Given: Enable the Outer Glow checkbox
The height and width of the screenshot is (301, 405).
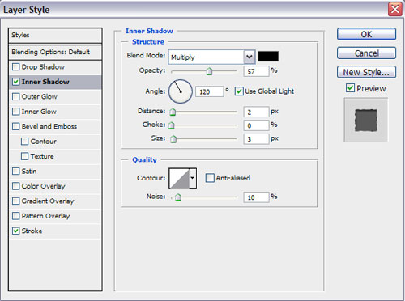Looking at the screenshot, I should pos(16,96).
